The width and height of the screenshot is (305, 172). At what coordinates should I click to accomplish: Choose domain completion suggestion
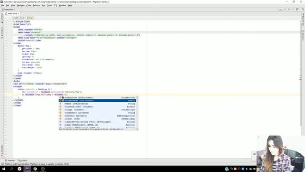[x=97, y=104]
